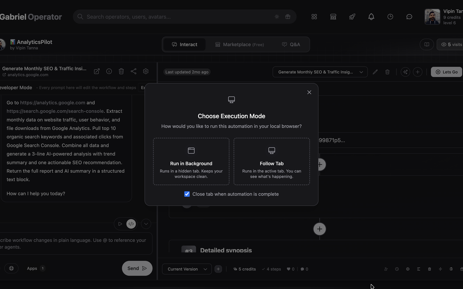Open the dashboard grid icon
Image resolution: width=463 pixels, height=289 pixels.
click(x=314, y=17)
